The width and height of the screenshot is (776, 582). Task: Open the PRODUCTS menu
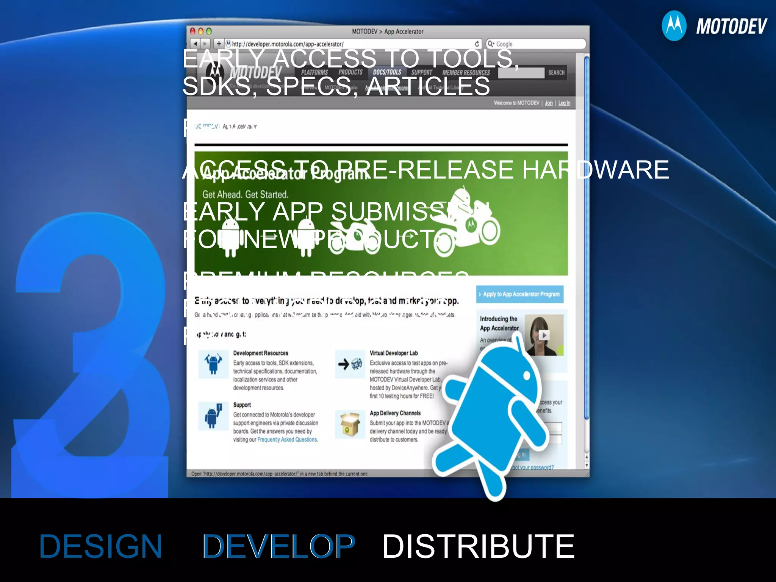pos(350,72)
